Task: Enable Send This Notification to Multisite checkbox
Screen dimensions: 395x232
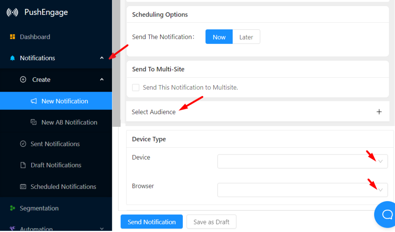Action: (135, 87)
